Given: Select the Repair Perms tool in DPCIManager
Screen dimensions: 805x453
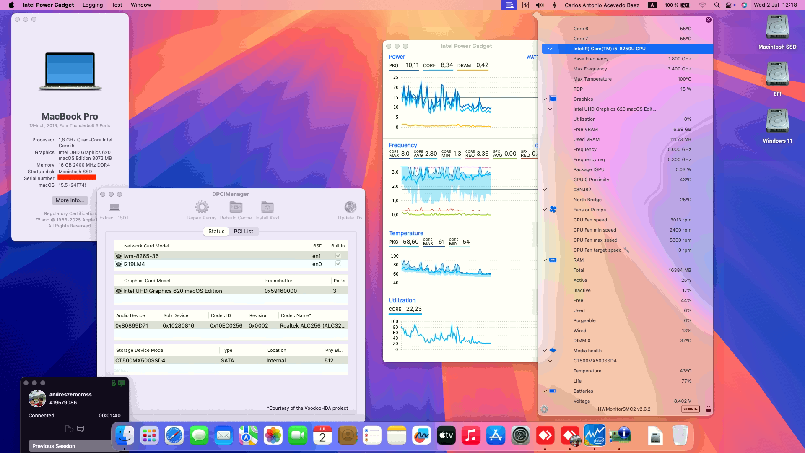Looking at the screenshot, I should click(x=202, y=207).
